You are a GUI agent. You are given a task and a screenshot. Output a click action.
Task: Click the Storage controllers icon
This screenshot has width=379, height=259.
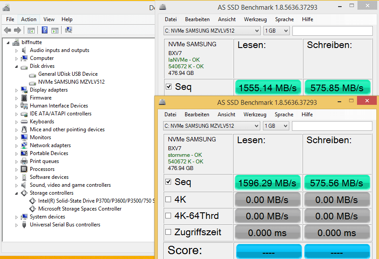(x=24, y=193)
